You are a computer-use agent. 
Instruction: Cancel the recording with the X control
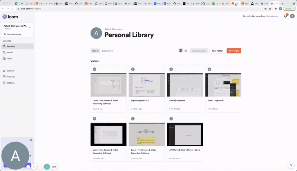pyautogui.click(x=34, y=167)
